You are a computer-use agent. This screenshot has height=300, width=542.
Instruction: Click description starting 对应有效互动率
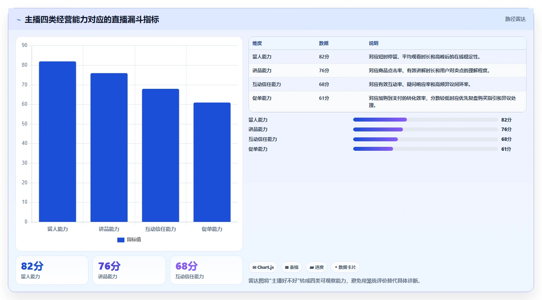pos(420,84)
